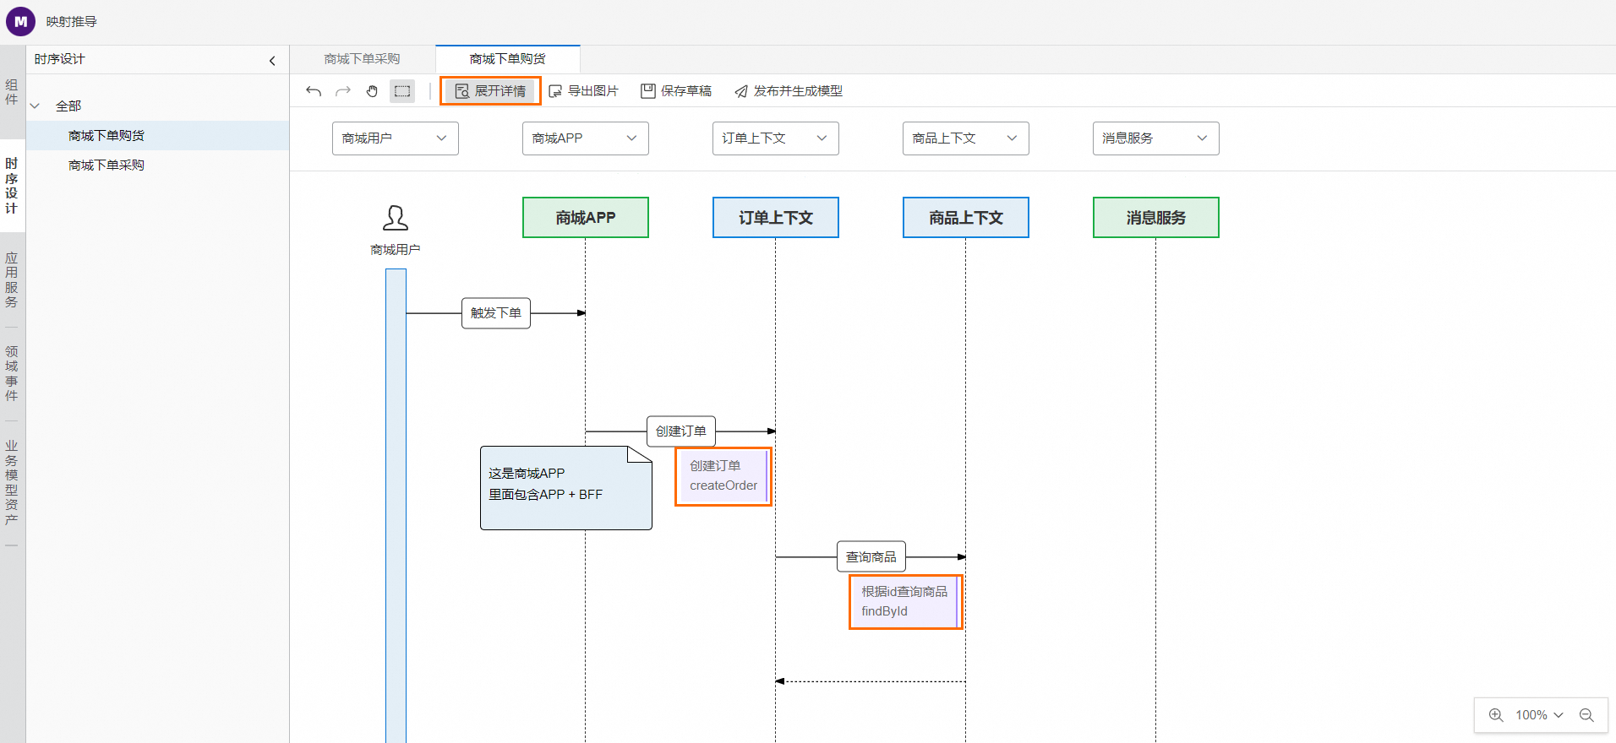Select the createOrder detail box
Viewport: 1616px width, 743px height.
coord(723,477)
